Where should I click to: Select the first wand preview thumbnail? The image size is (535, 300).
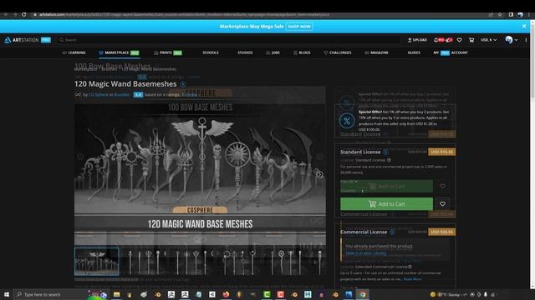97,261
